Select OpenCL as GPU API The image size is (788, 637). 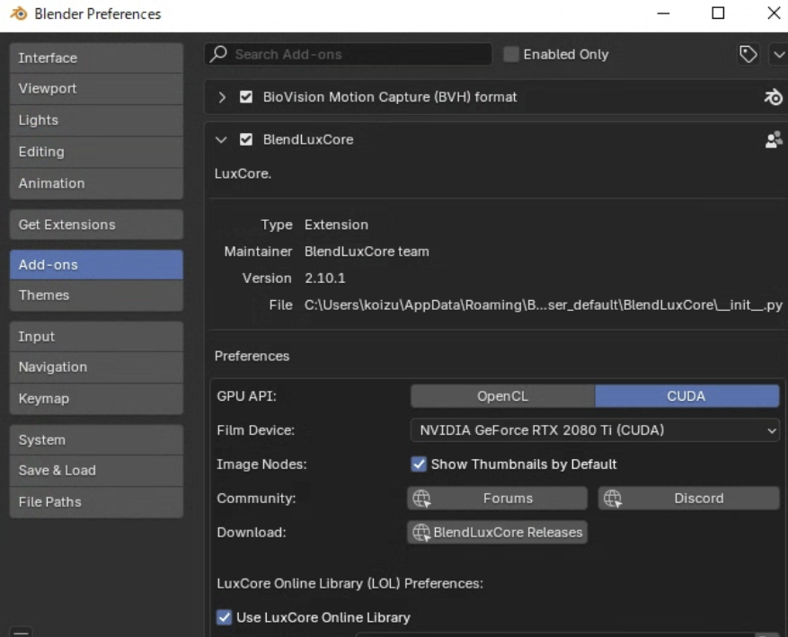[502, 396]
